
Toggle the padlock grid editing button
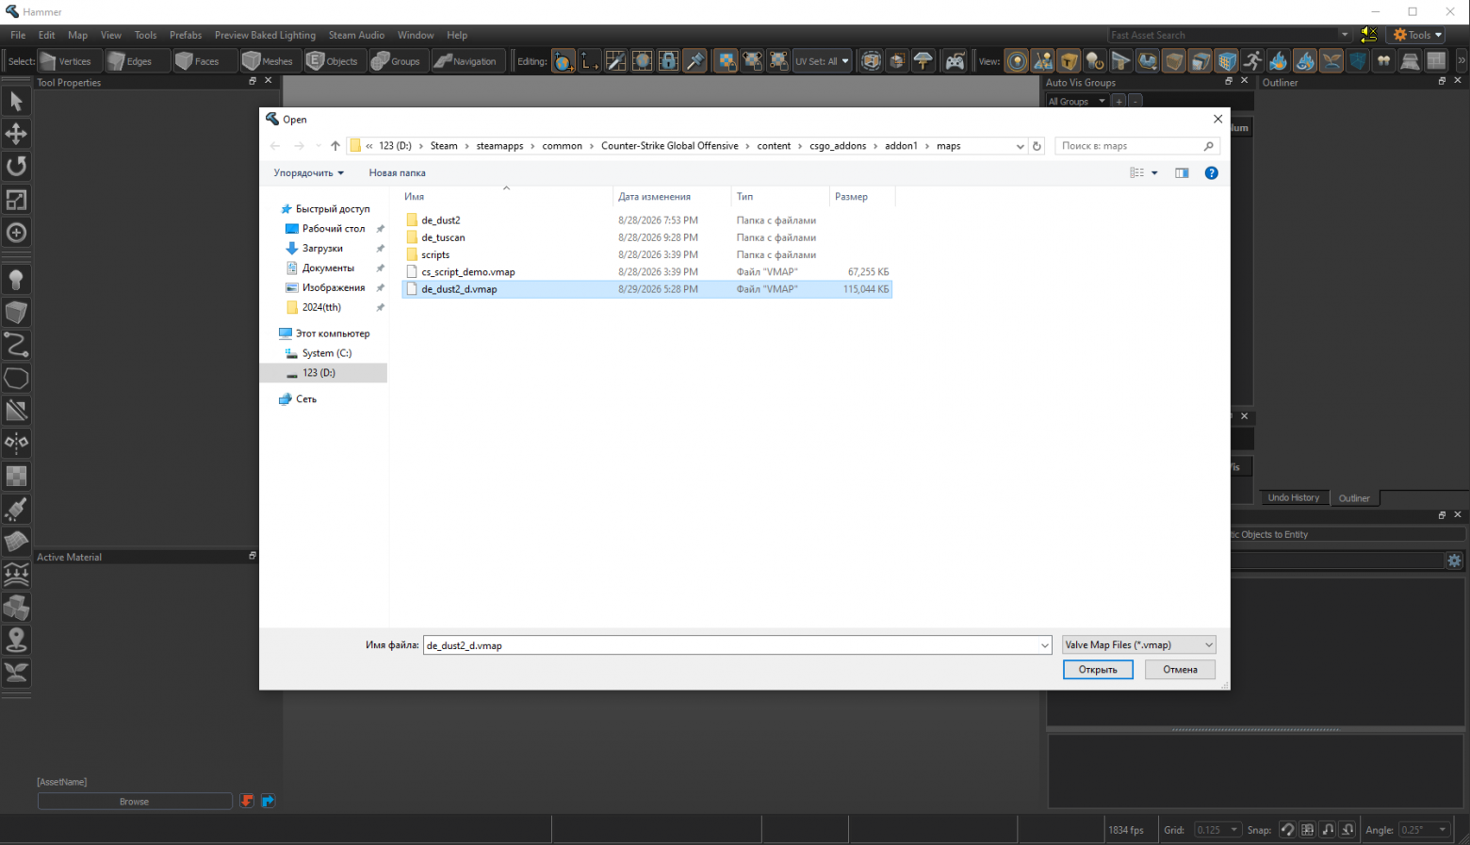[x=669, y=61]
